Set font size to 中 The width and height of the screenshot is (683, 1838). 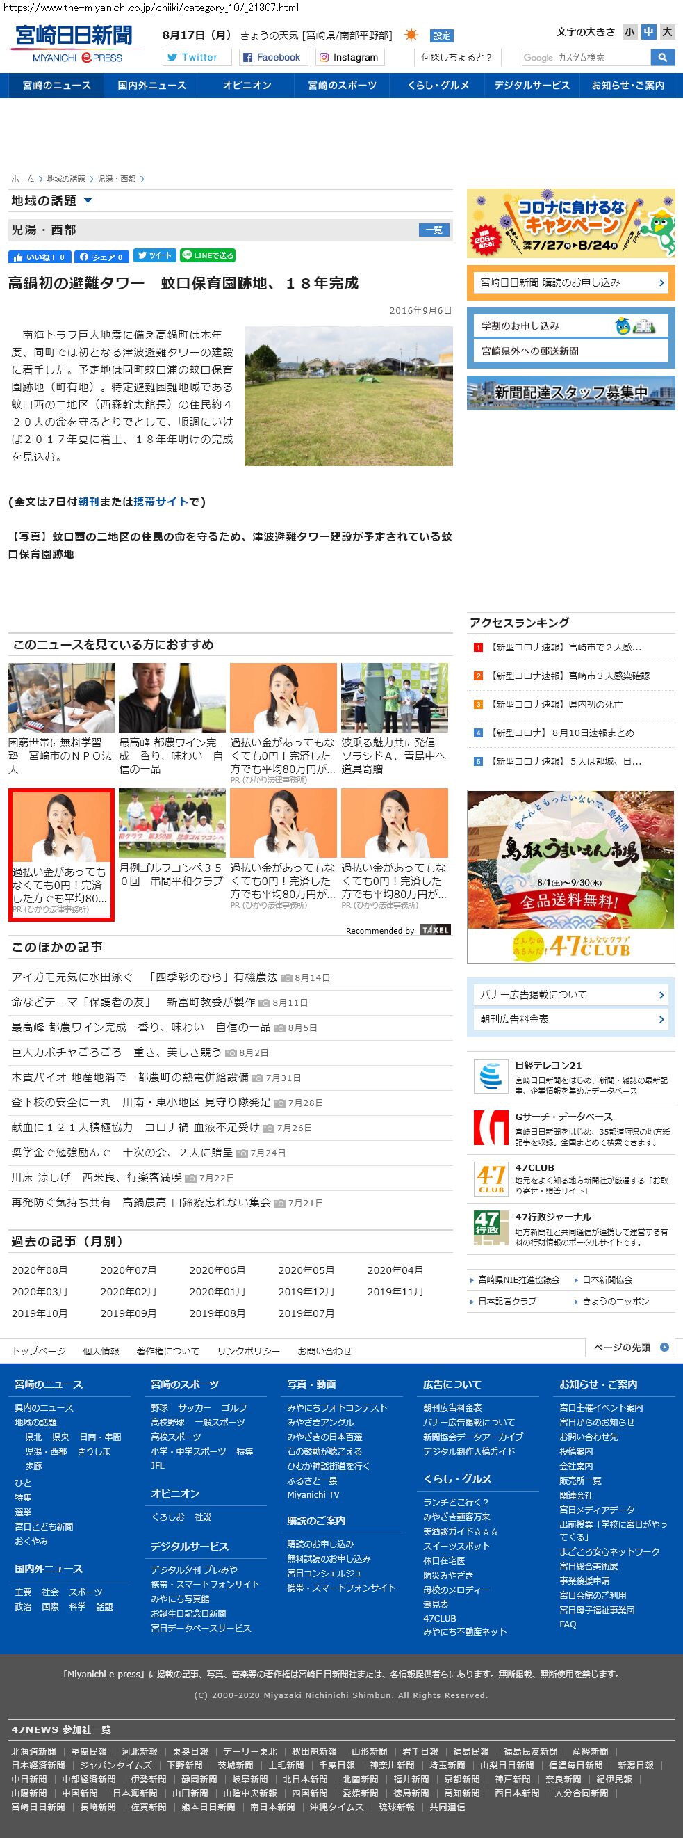point(648,31)
